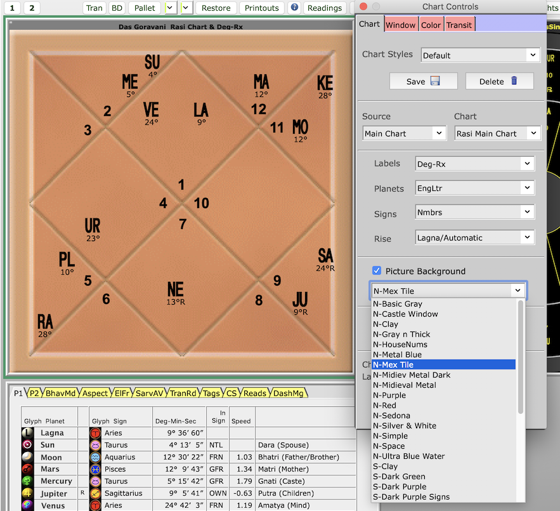
Task: Click the Sun glyph icon in planet table
Action: tap(27, 445)
